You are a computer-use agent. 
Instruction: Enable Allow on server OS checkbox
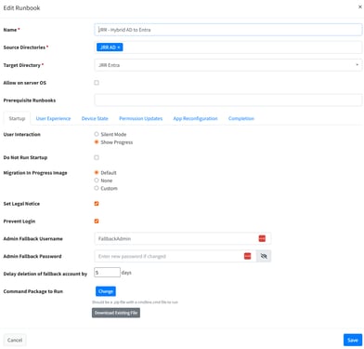(97, 83)
